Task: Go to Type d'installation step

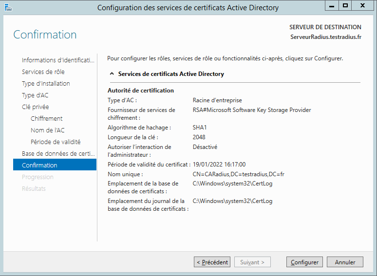Action: coord(46,83)
